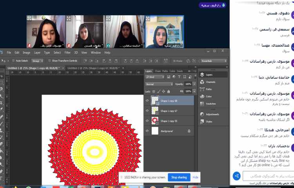Open the layer filter Kind dropdown
The width and height of the screenshot is (294, 188).
pyautogui.click(x=155, y=77)
